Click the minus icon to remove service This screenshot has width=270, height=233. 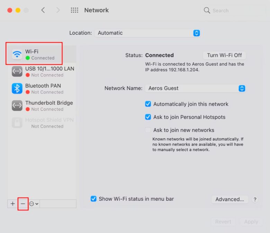coord(23,204)
